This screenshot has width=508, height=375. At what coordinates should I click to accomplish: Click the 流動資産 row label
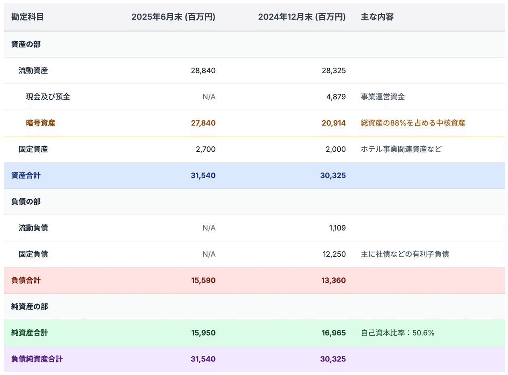point(33,71)
